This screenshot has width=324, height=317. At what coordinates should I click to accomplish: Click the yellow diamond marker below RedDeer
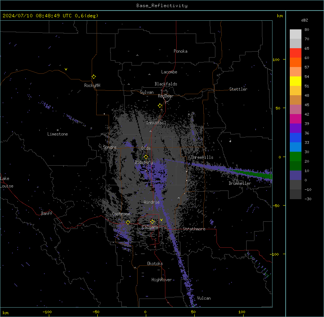160,106
